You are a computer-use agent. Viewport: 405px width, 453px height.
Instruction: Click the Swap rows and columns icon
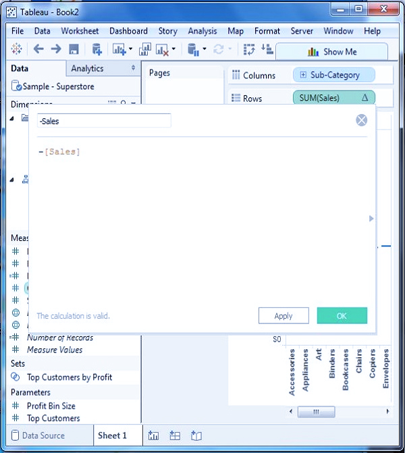249,49
